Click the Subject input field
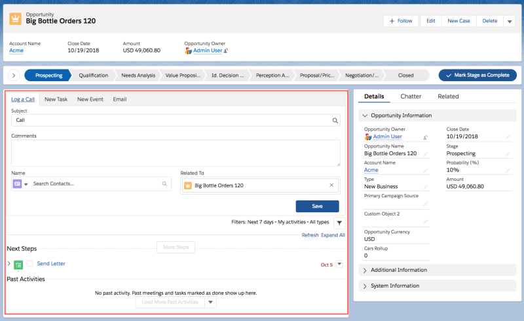Viewport: 524px width, 321px height. pos(176,121)
